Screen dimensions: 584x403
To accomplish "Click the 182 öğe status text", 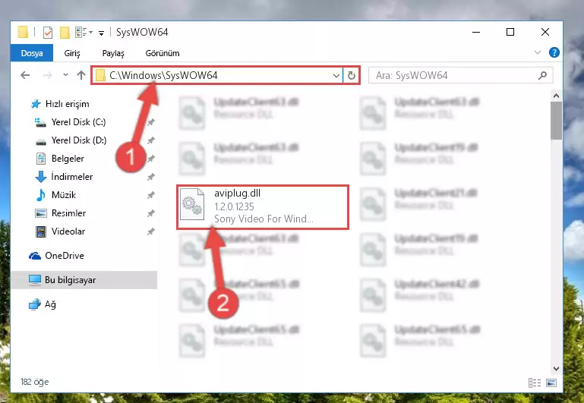I will click(34, 382).
